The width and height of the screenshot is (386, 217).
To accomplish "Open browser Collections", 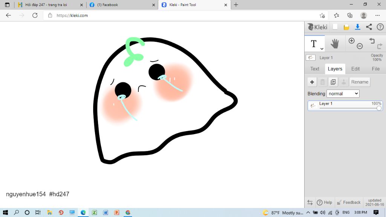I will click(x=350, y=15).
